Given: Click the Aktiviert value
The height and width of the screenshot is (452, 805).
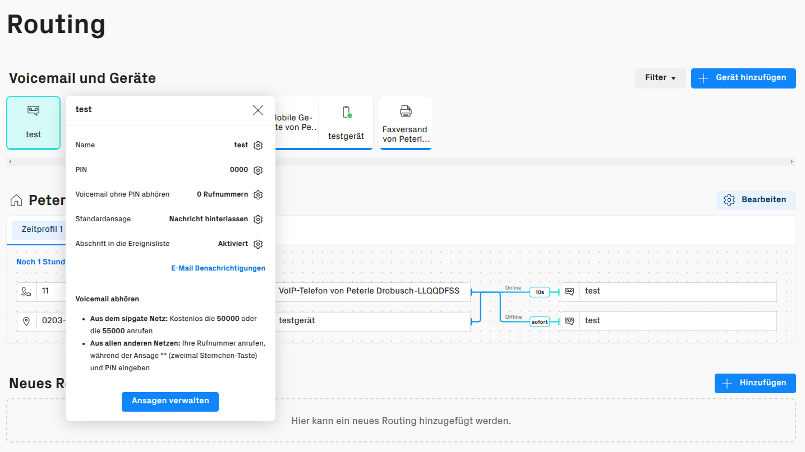Looking at the screenshot, I should pyautogui.click(x=233, y=244).
